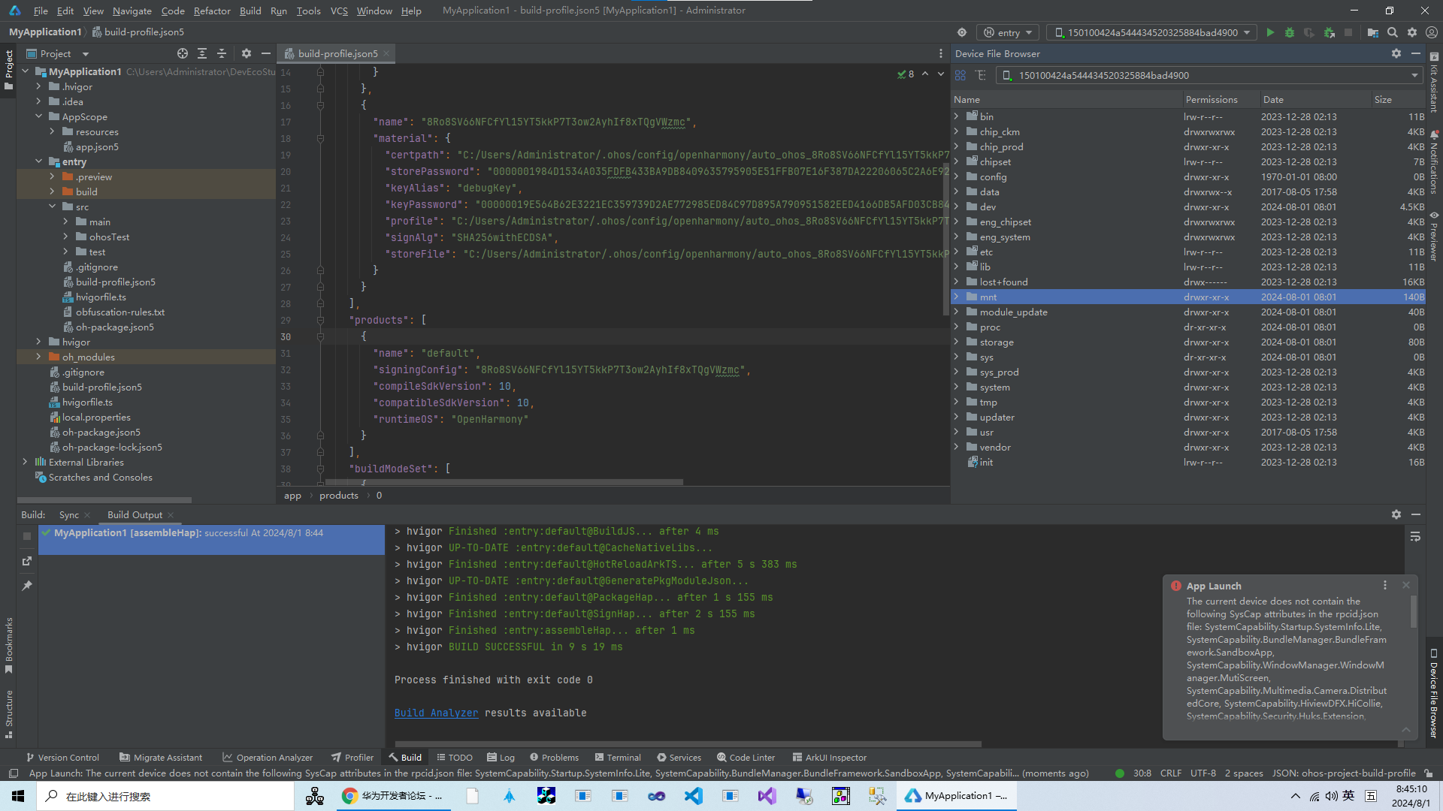Click Windows taskbar search box
Image resolution: width=1443 pixels, height=811 pixels.
(x=165, y=796)
